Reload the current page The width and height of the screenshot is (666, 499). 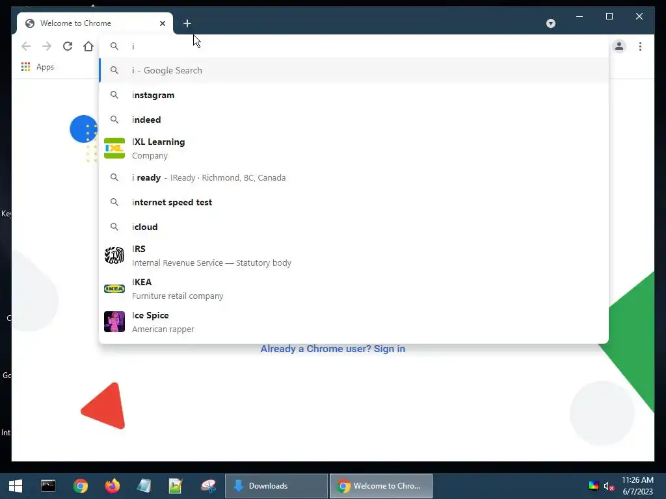(68, 46)
